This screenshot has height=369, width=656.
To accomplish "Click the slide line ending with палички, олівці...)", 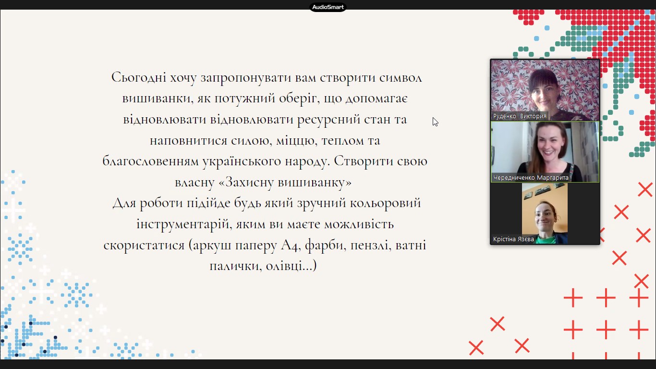I will [263, 266].
